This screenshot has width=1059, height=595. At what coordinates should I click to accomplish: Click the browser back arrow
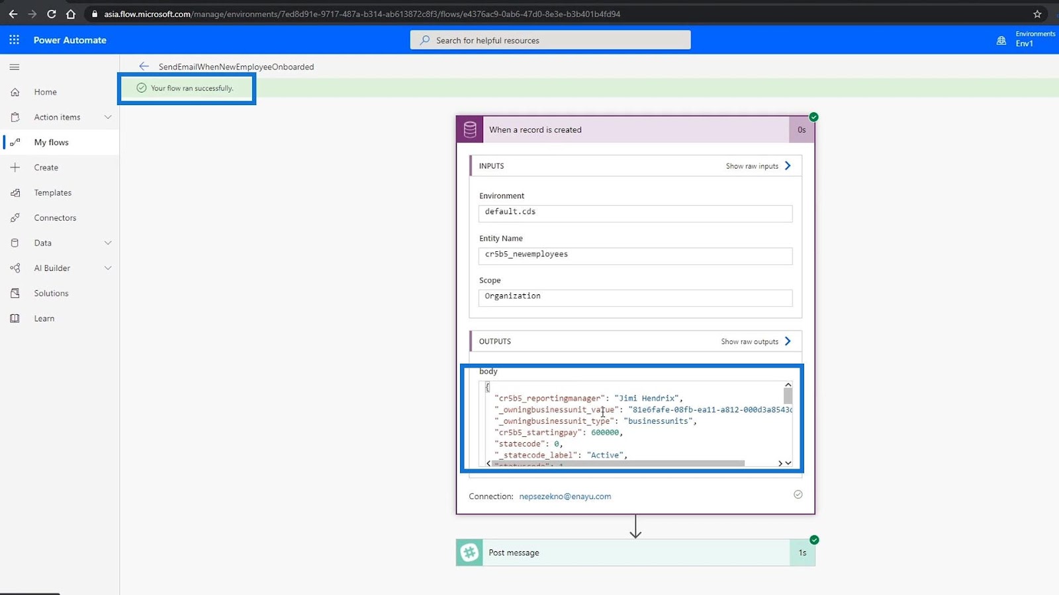click(x=13, y=14)
